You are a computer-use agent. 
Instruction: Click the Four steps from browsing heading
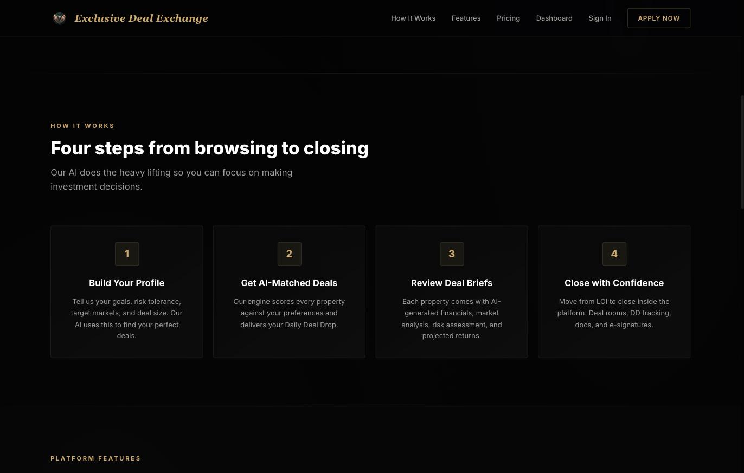[209, 148]
